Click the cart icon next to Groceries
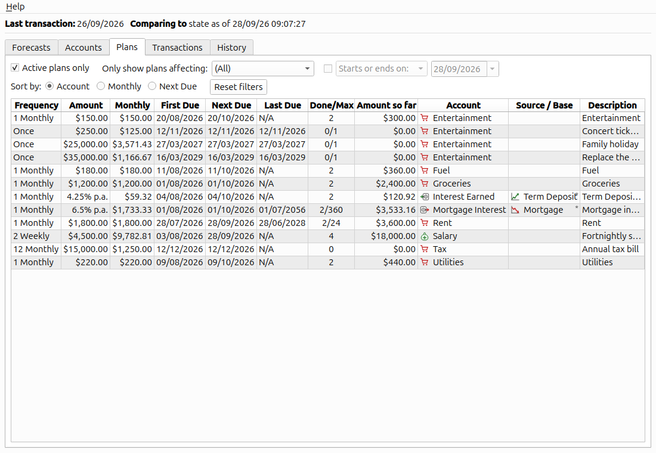Screen dimensions: 656x453 point(424,183)
